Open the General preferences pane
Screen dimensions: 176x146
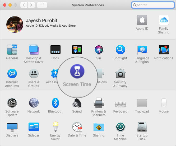click(x=12, y=50)
